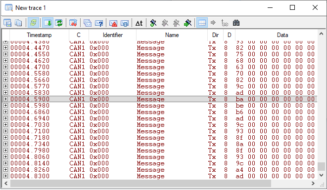This screenshot has height=190, width=327.
Task: Click the envelope with red warning icon
Action: 113,23
